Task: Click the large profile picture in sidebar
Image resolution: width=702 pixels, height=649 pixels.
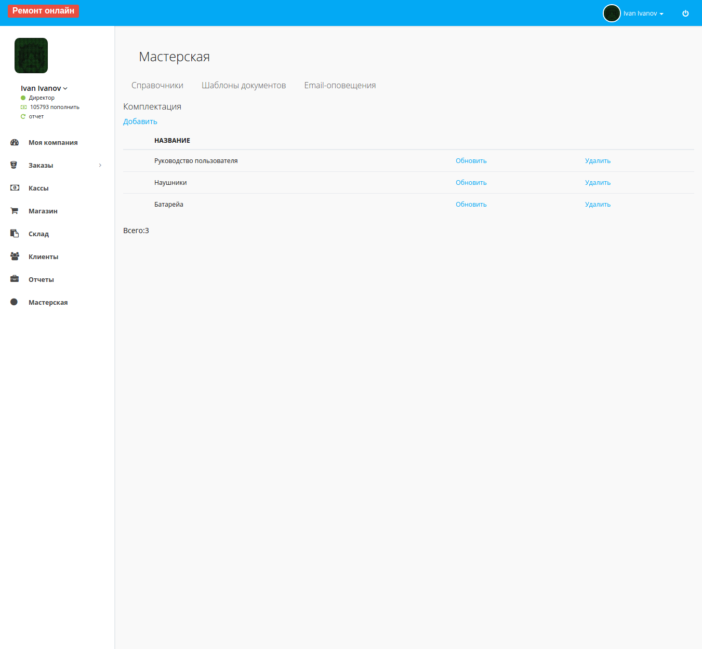Action: 31,56
